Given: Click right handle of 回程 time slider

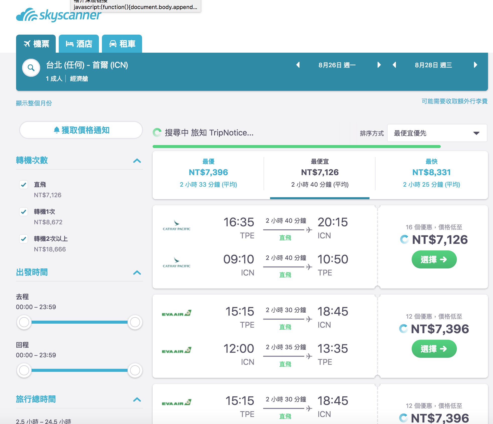Looking at the screenshot, I should tap(135, 370).
